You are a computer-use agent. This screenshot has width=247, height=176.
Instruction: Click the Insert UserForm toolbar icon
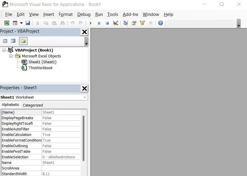pos(15,23)
